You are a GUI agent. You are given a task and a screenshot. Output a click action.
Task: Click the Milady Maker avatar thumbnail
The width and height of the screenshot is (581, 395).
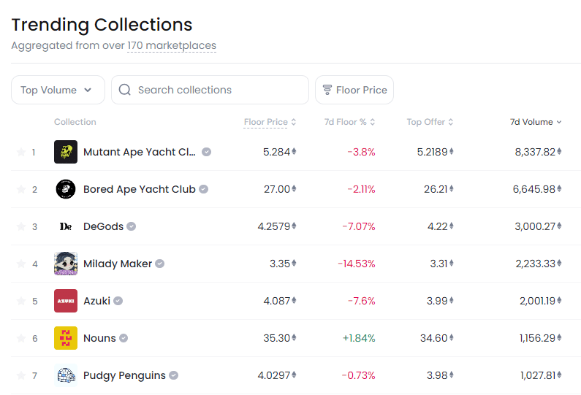click(66, 264)
